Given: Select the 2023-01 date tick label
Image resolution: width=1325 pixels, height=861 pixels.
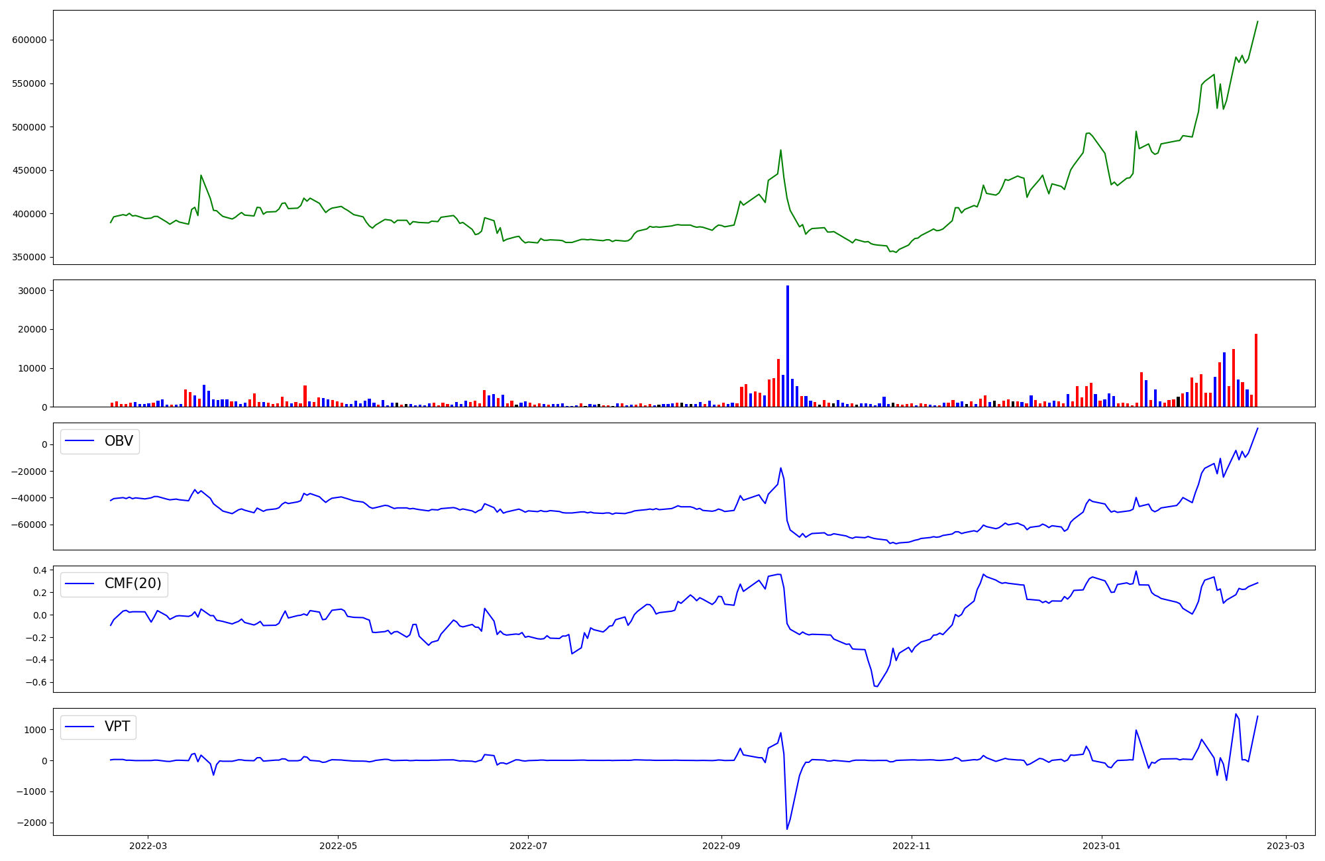Looking at the screenshot, I should (x=1102, y=846).
